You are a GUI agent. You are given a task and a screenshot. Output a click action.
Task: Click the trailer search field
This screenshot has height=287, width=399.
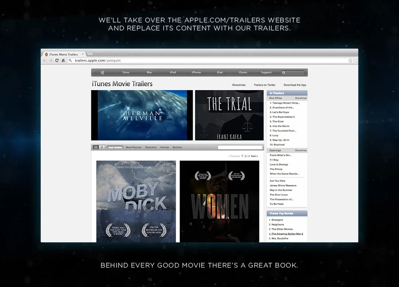tap(240, 147)
